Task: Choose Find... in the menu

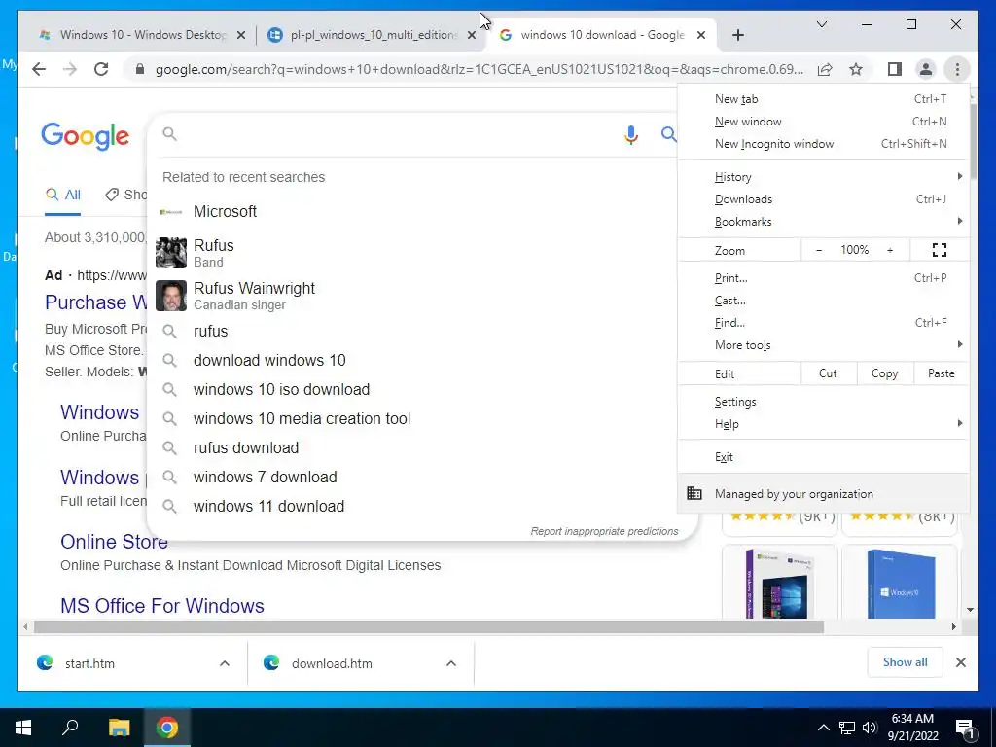Action: 823,323
